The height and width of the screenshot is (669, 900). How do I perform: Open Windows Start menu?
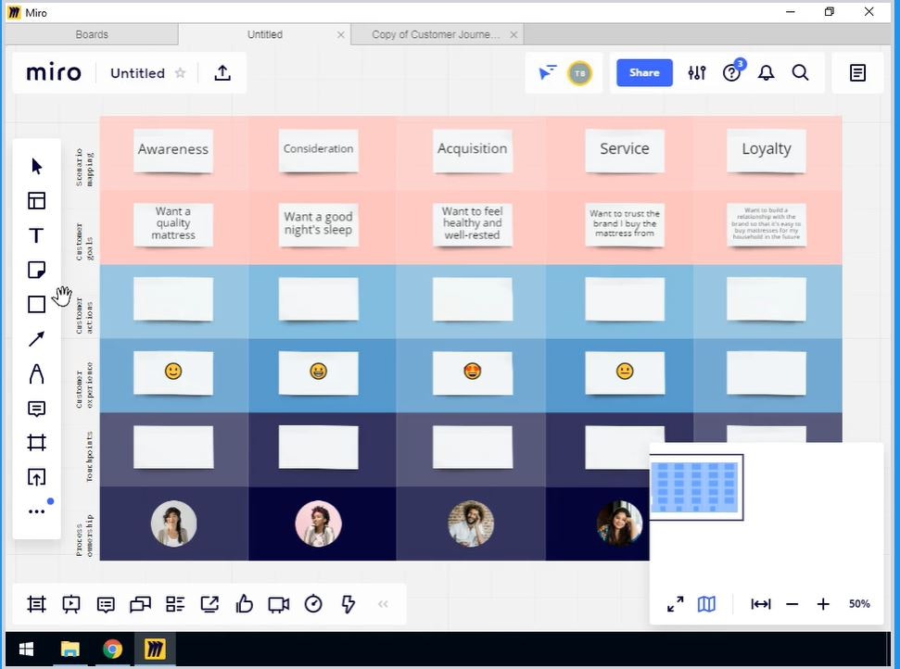tap(26, 649)
